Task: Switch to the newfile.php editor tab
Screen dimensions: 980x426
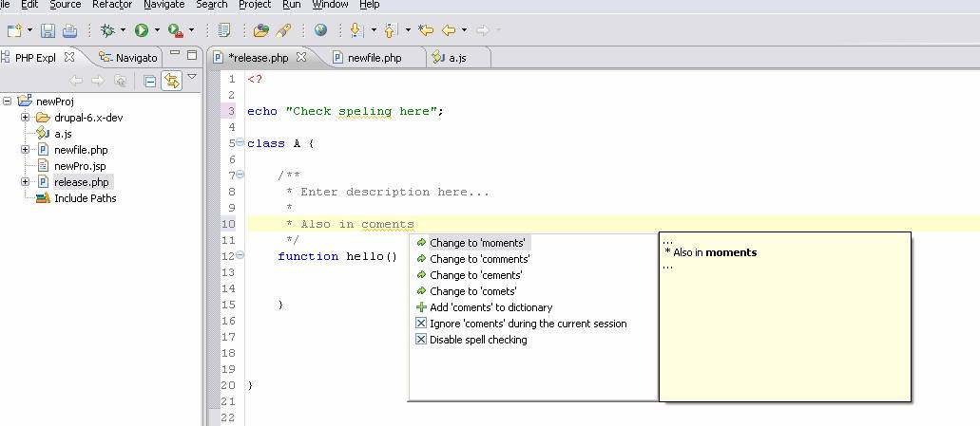Action: 375,58
